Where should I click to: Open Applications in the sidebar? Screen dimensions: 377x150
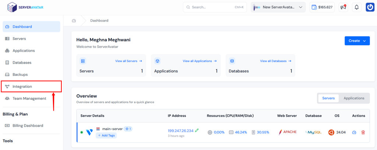32,51
